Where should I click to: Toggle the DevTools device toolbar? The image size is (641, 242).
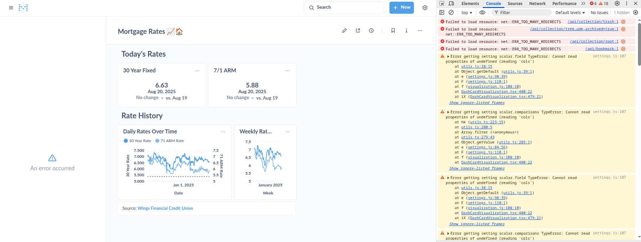(451, 4)
